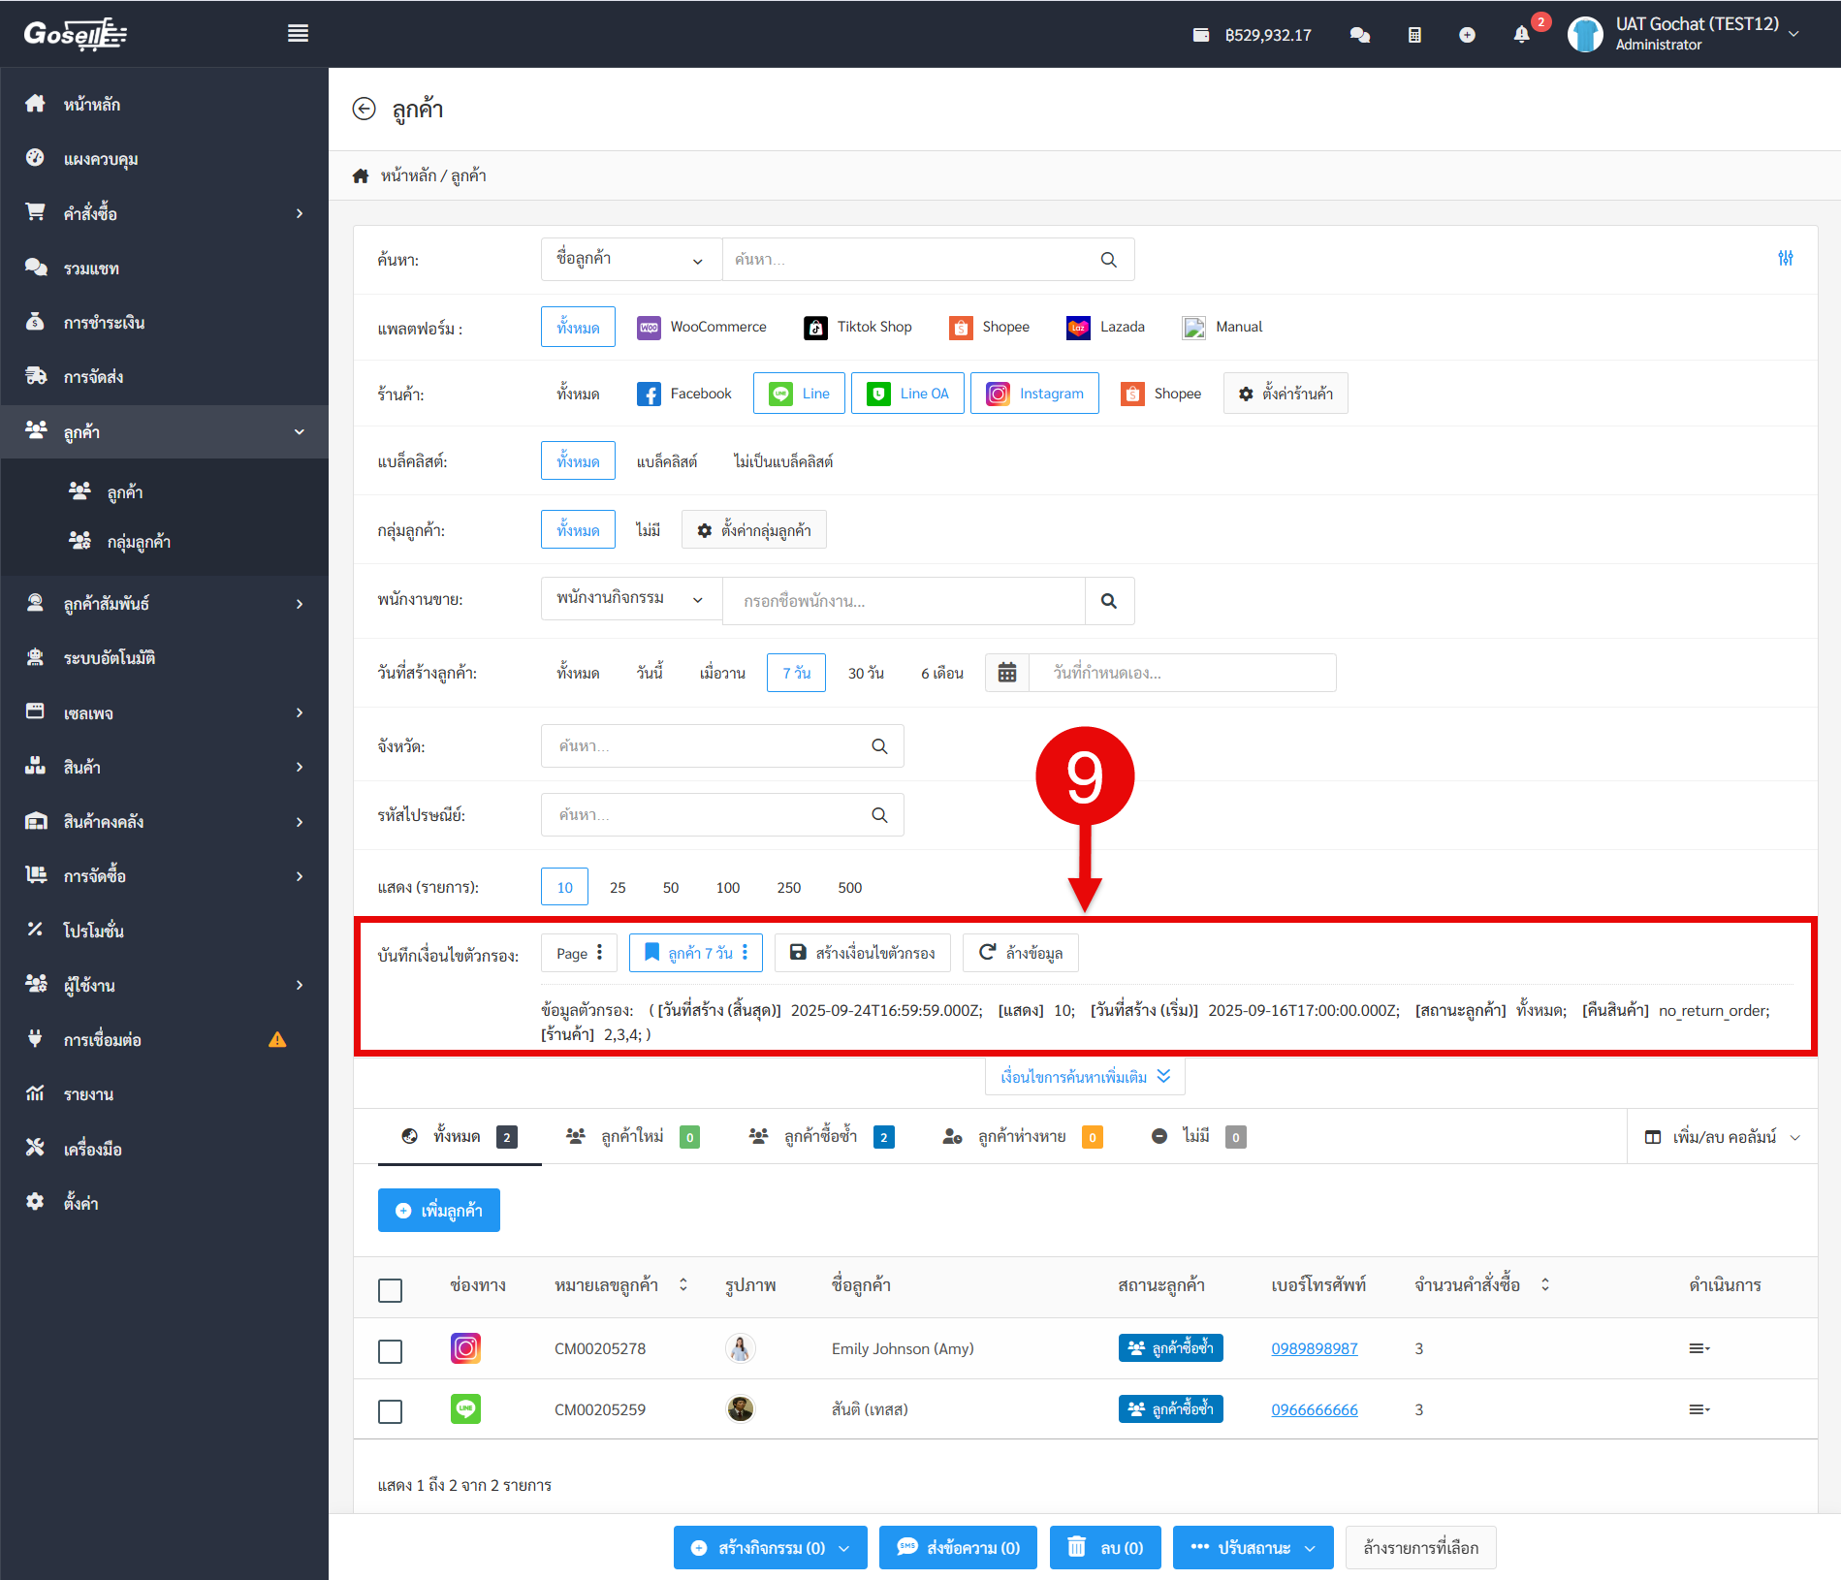Expand the additional search conditions section
The width and height of the screenshot is (1841, 1580).
click(x=1085, y=1077)
